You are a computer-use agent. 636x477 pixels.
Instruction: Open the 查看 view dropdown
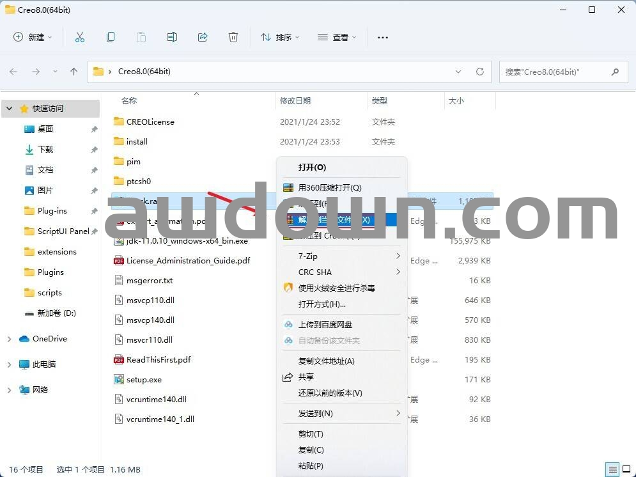pyautogui.click(x=337, y=38)
